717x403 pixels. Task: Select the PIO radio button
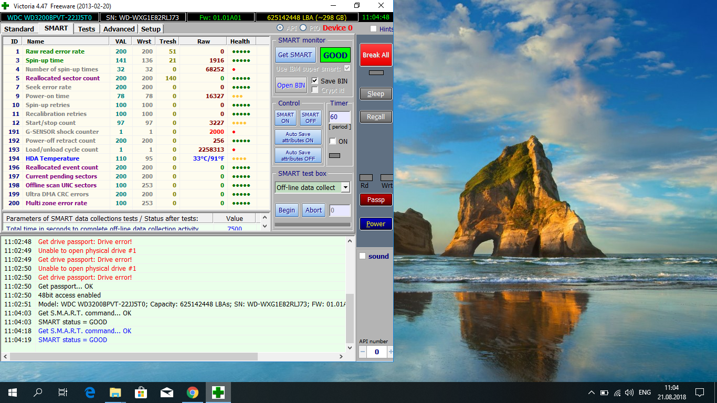303,28
